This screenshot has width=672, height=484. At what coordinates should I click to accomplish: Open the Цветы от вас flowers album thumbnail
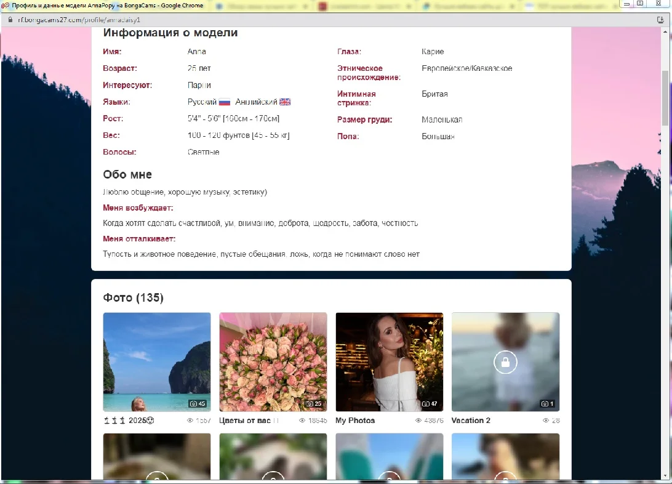(273, 362)
